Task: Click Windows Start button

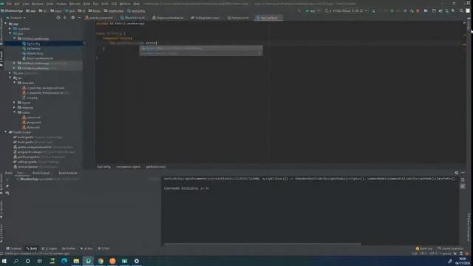Action: (x=4, y=261)
